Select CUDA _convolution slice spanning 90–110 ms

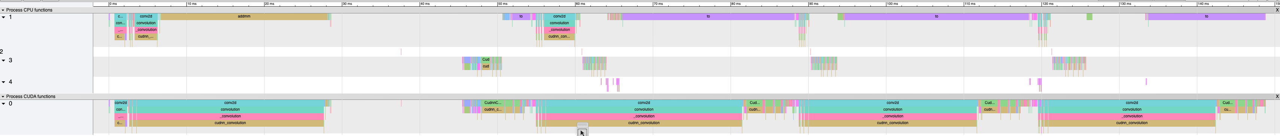click(893, 116)
